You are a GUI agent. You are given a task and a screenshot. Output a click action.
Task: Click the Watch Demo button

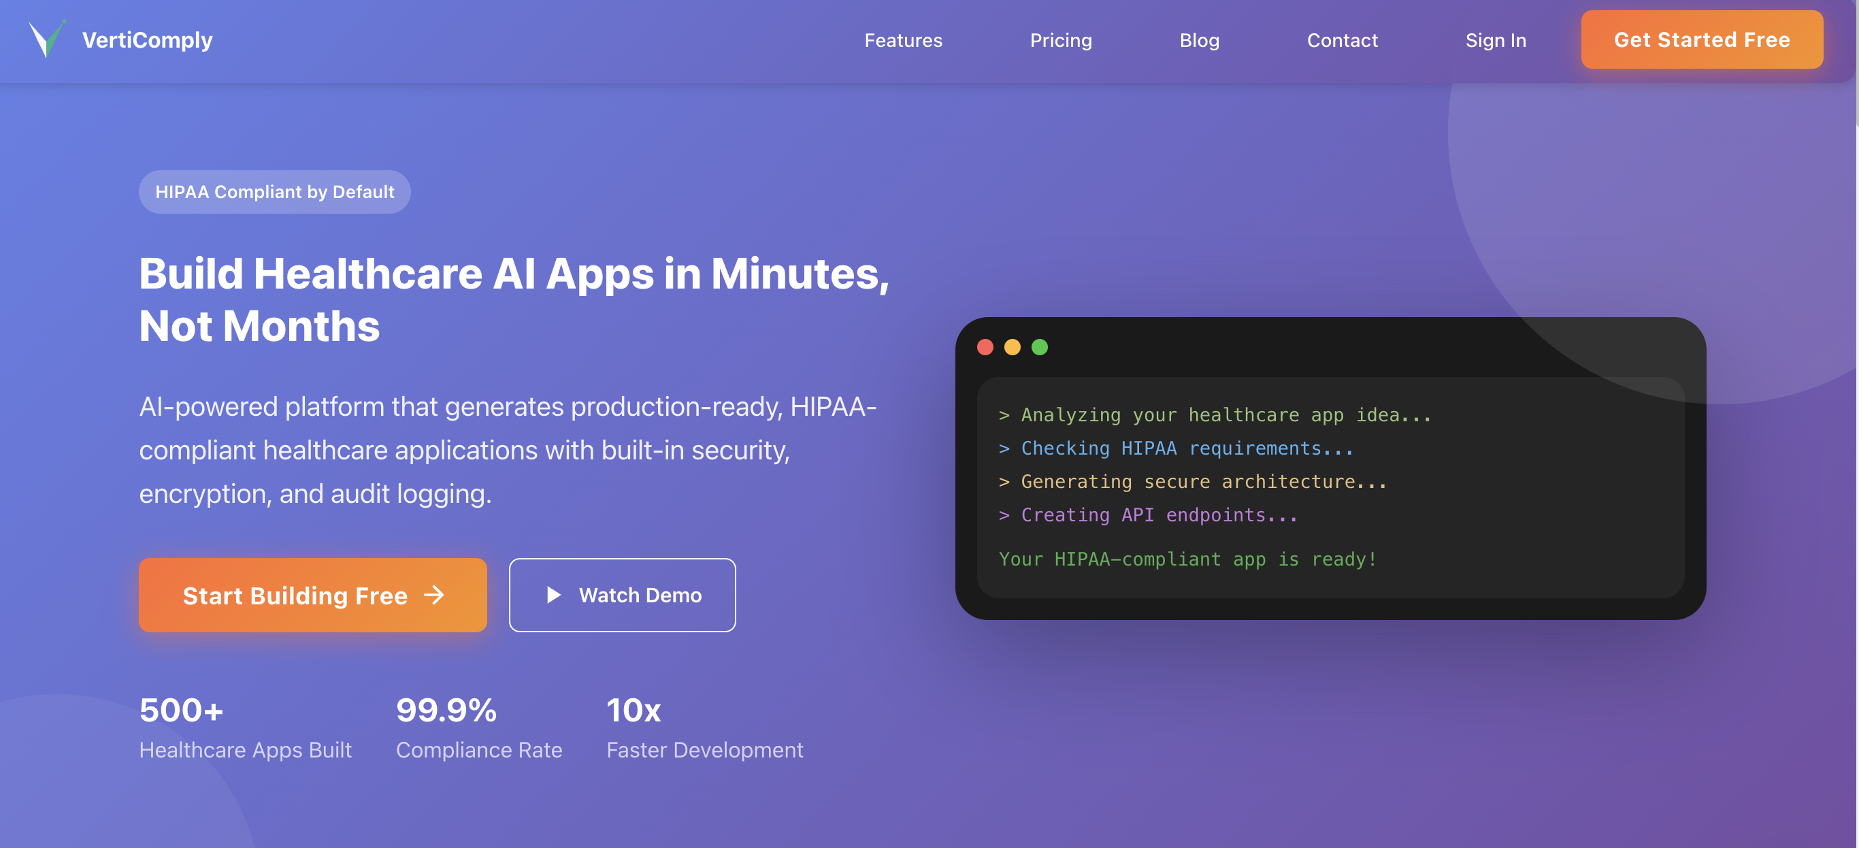point(622,595)
